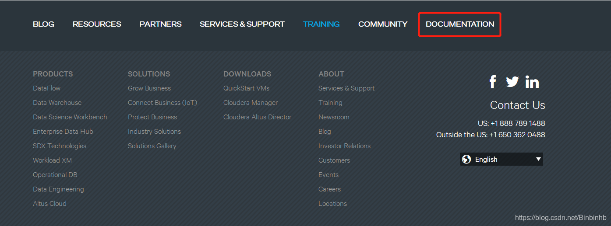This screenshot has width=611, height=226.
Task: Click the Outside the US phone number
Action: [517, 135]
